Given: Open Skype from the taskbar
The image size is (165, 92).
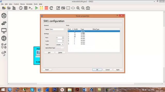Looking at the screenshot, I should [32, 90].
